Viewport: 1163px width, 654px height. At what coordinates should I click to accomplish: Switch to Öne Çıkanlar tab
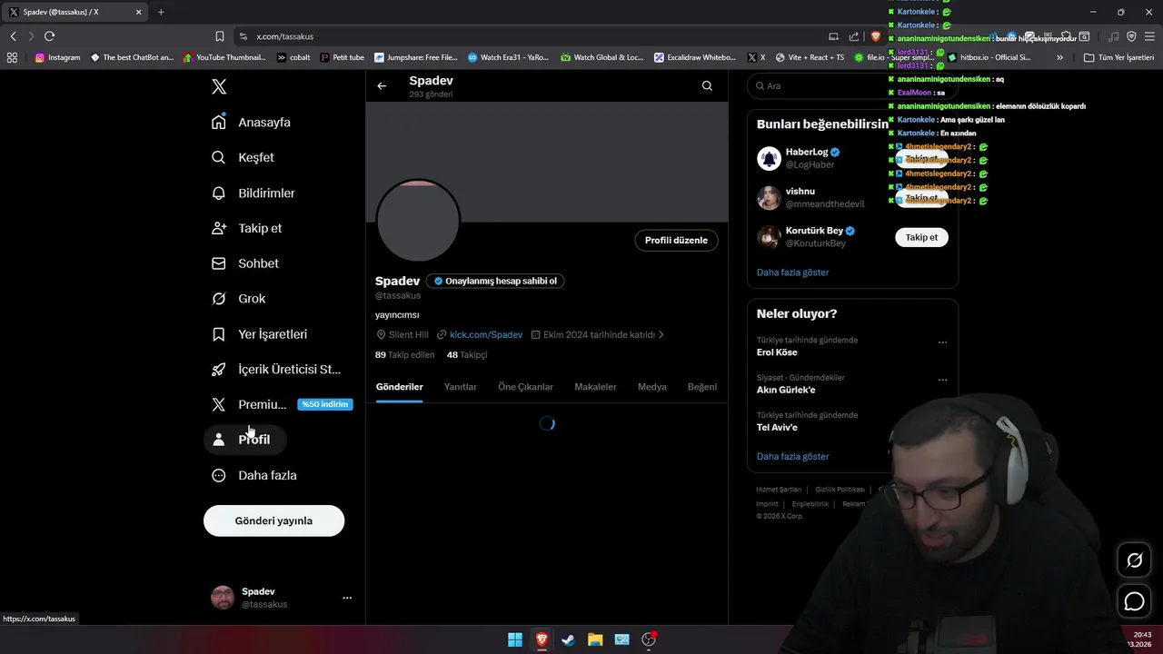click(x=525, y=387)
